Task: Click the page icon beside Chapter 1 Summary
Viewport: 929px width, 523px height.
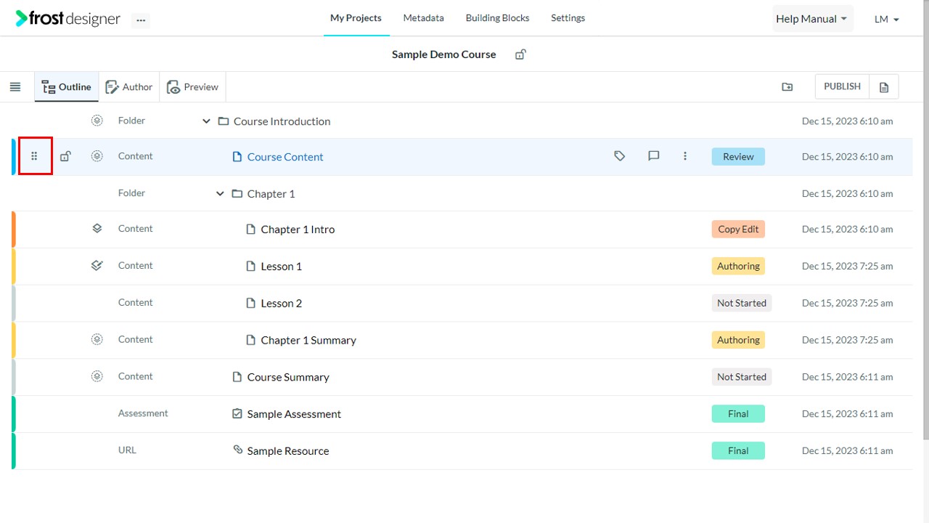Action: (x=251, y=340)
